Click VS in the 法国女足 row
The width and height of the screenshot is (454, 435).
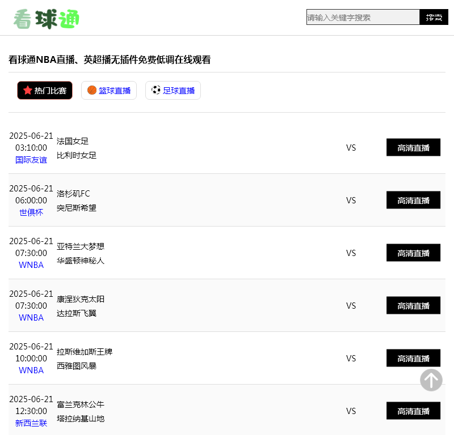[351, 148]
